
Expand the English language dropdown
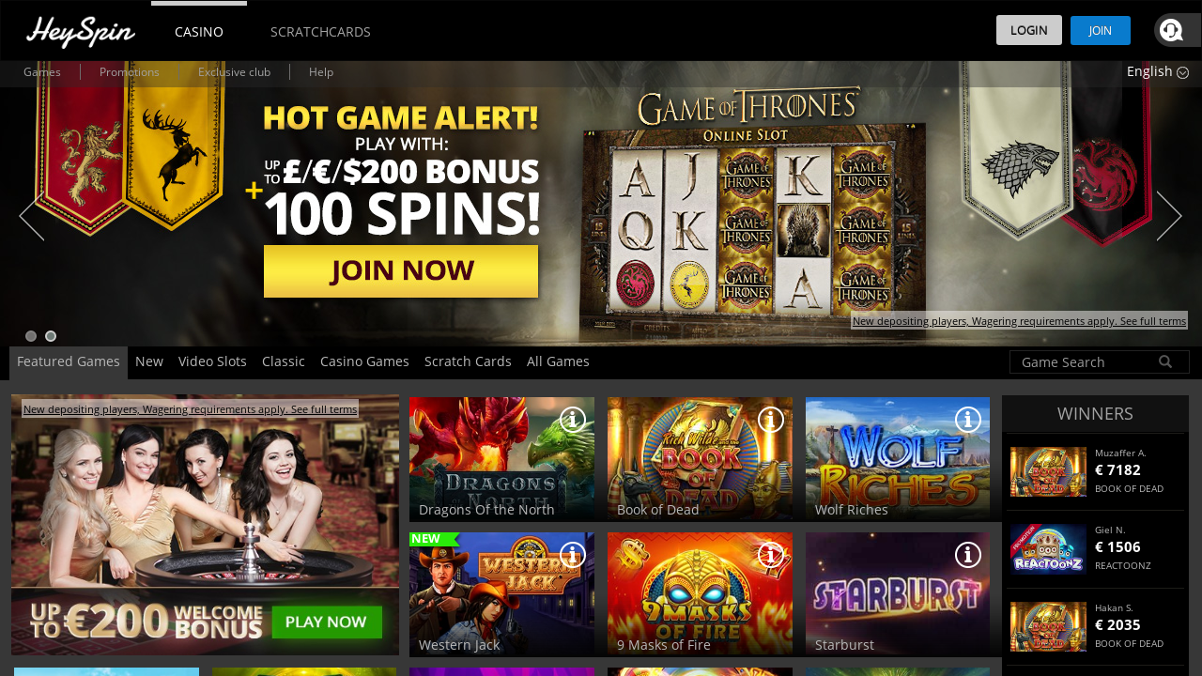click(1157, 71)
